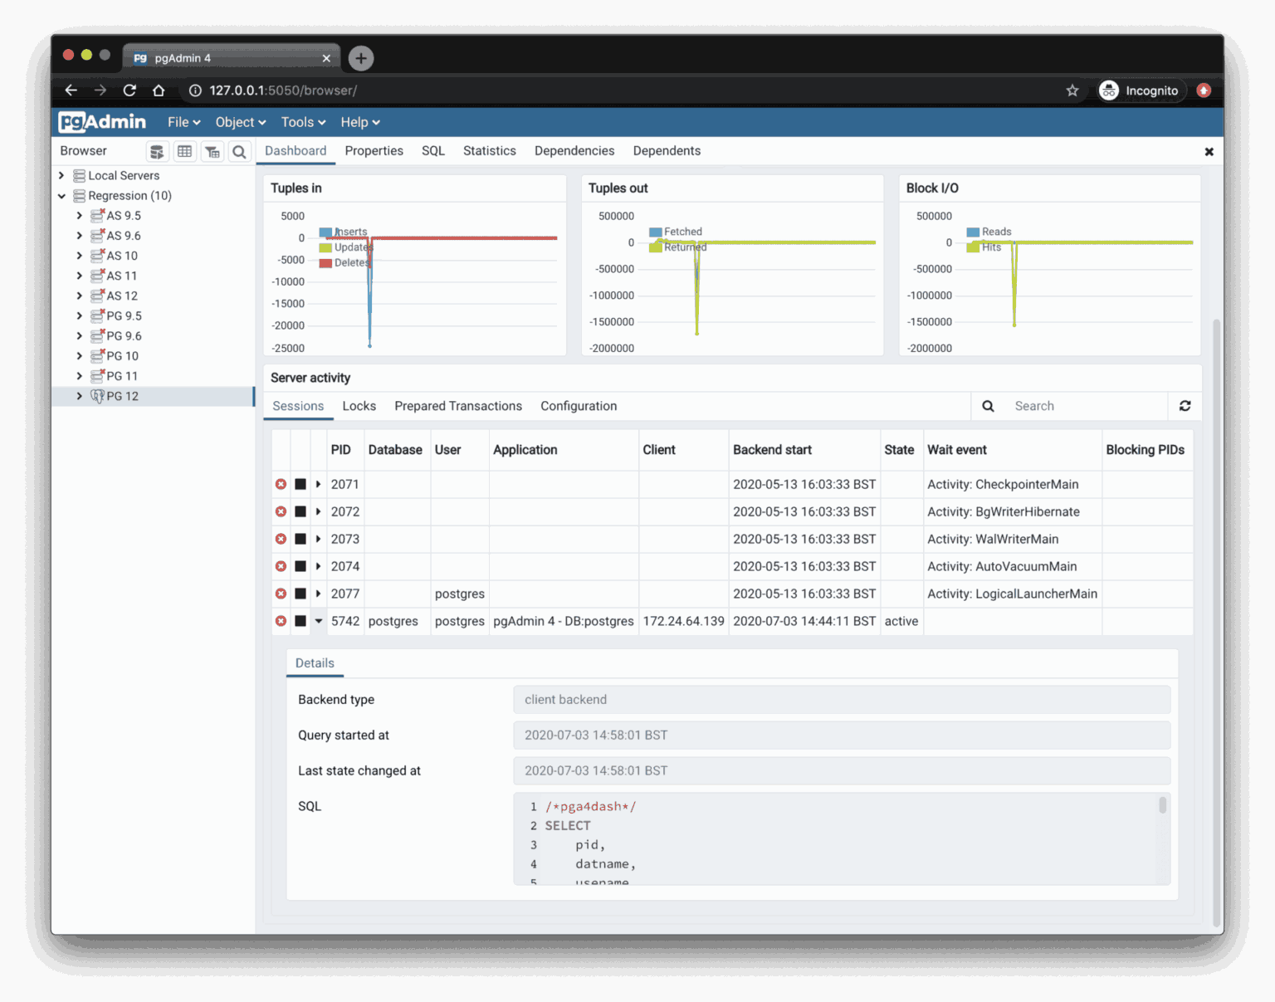The height and width of the screenshot is (1002, 1275).
Task: Refresh the Sessions list with the refresh icon
Action: (x=1185, y=406)
